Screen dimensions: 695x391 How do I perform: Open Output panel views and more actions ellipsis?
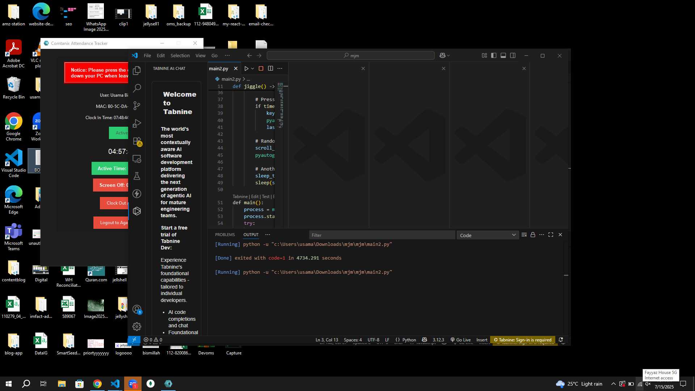(542, 235)
